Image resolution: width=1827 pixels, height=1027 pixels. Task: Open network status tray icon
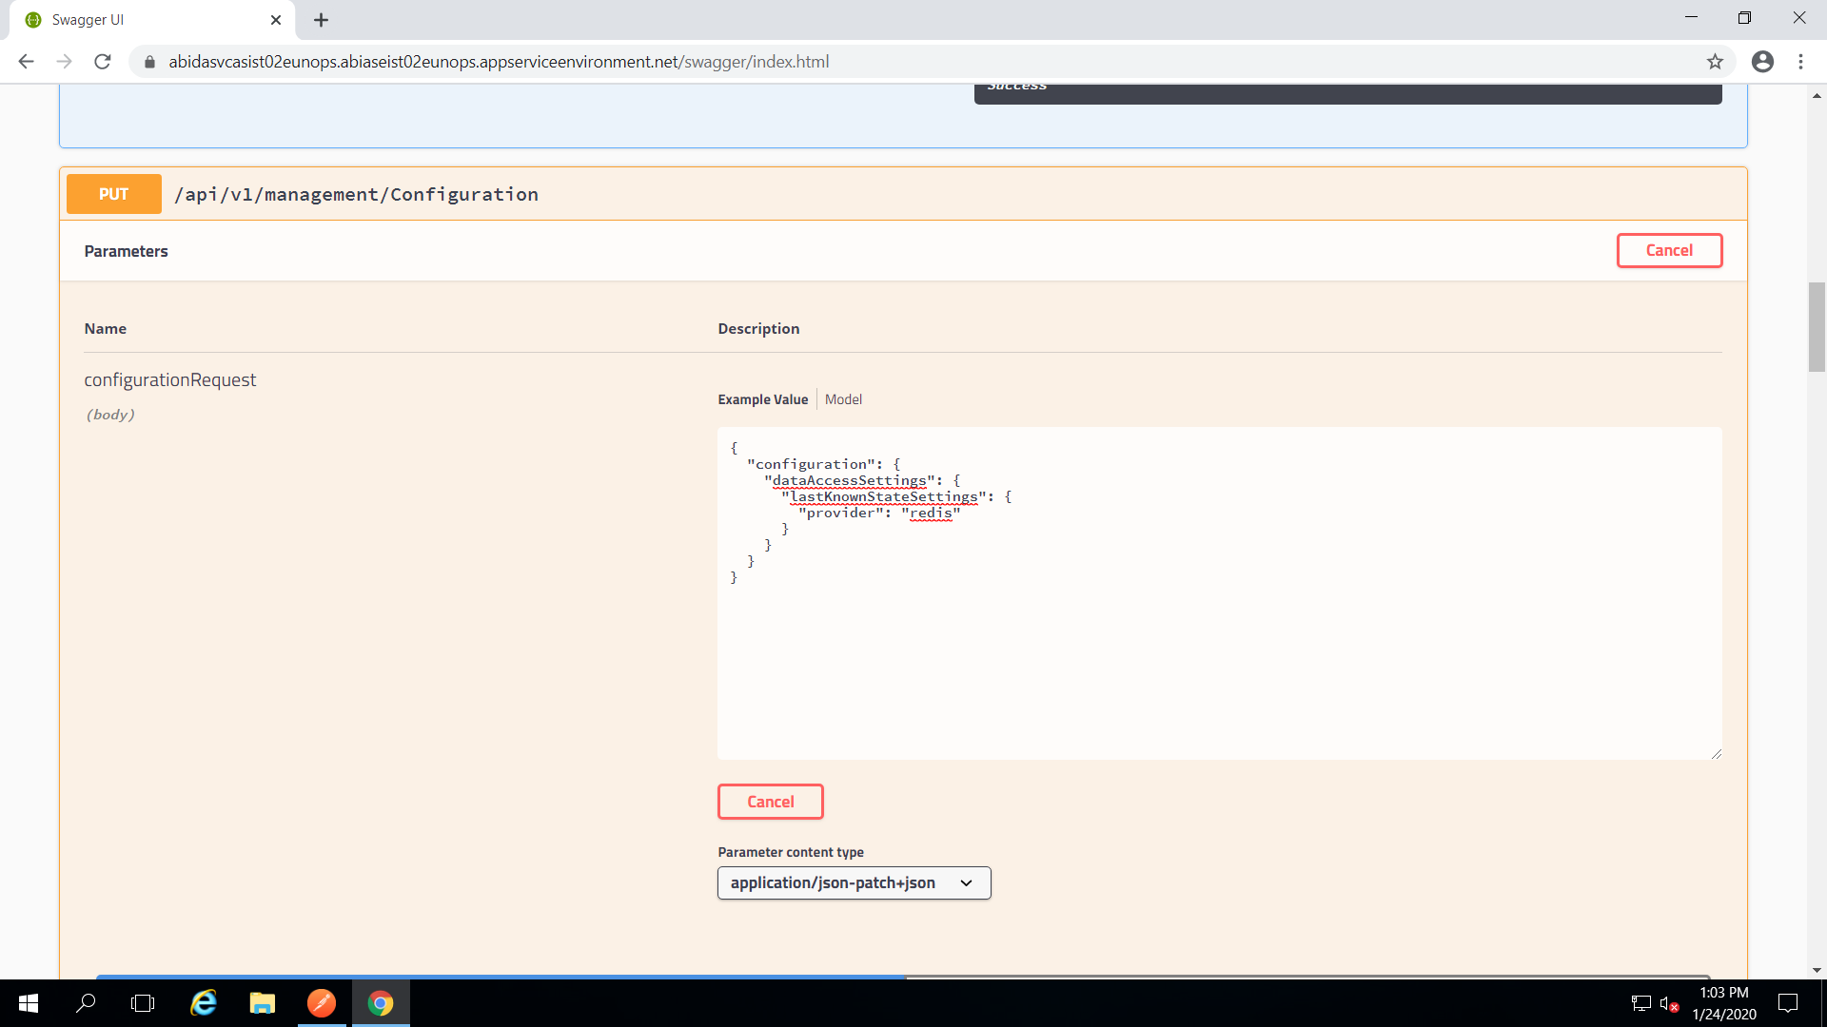1640,1003
